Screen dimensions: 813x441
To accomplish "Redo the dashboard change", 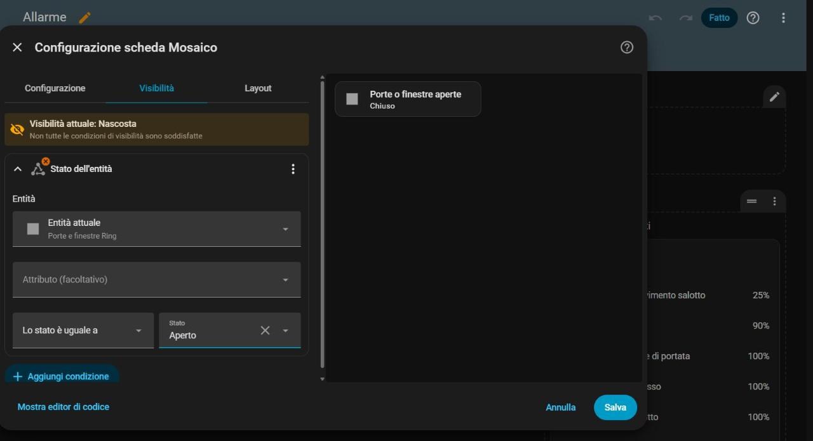I will pos(686,18).
